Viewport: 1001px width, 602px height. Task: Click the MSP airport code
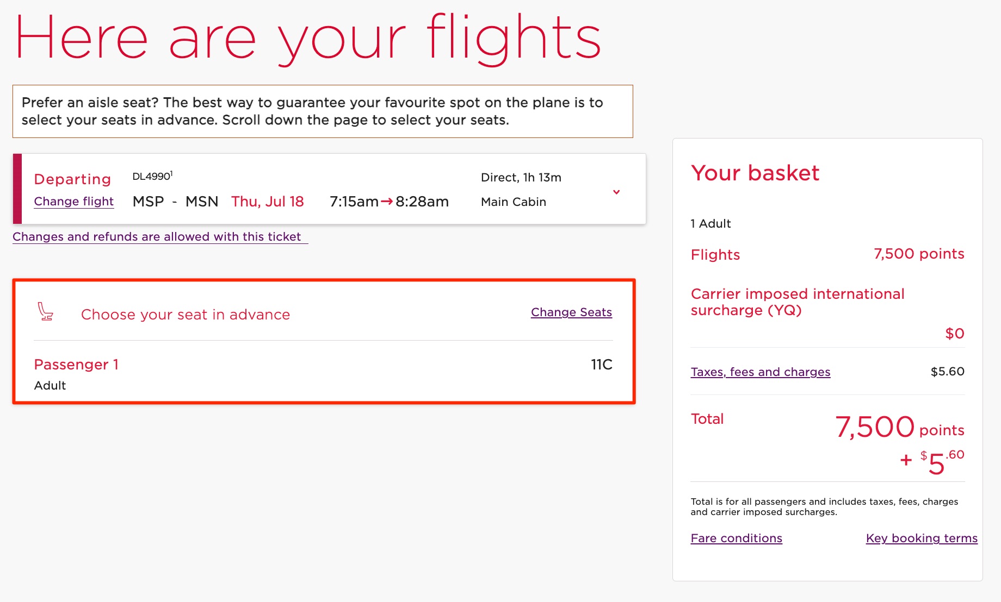pyautogui.click(x=148, y=201)
